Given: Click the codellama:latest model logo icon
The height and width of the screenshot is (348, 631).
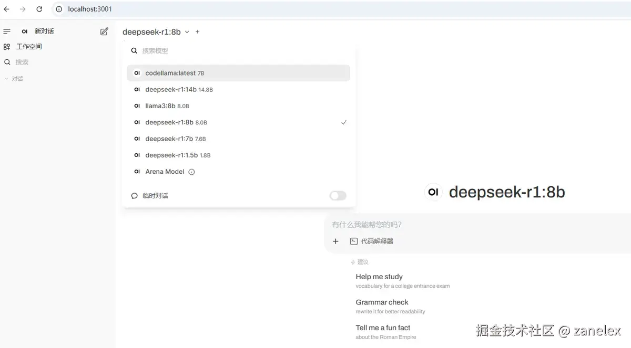Looking at the screenshot, I should click(x=137, y=73).
